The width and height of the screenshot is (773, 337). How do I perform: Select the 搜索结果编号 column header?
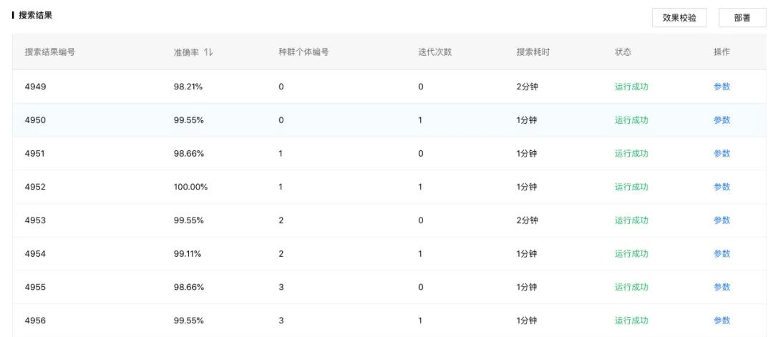[50, 52]
